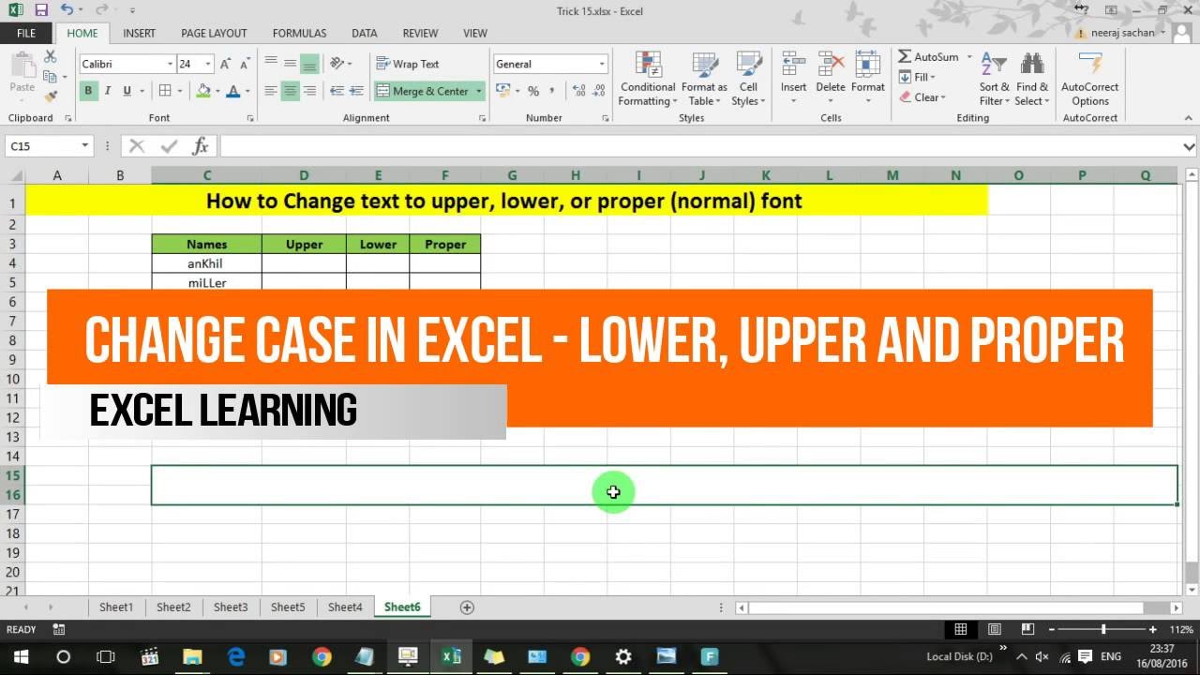Click the Format cells button
This screenshot has height=675, width=1200.
(868, 79)
